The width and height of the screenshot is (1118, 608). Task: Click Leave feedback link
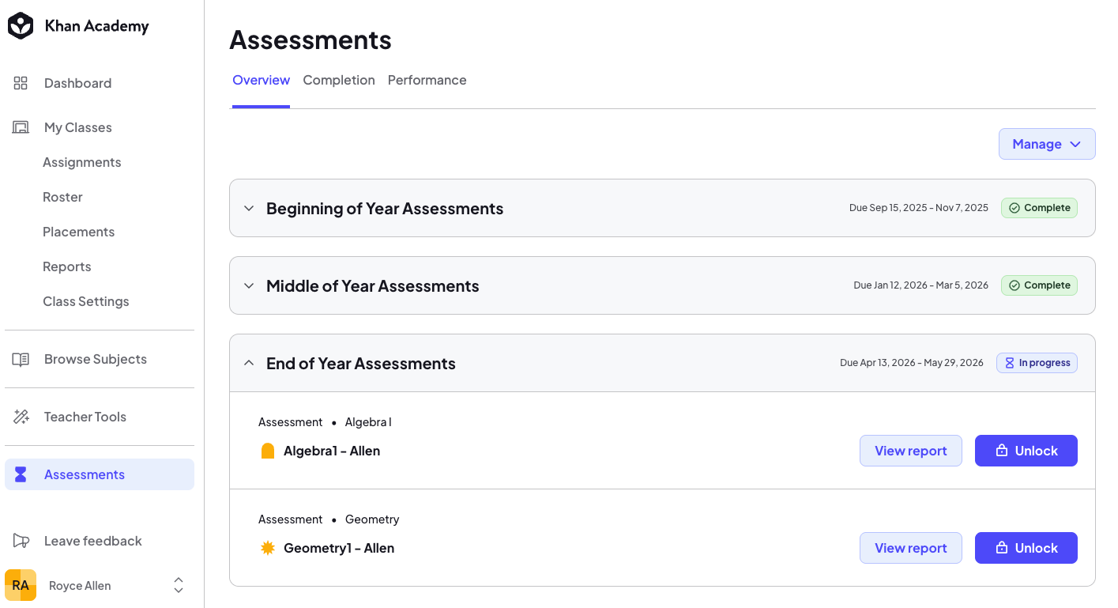tap(93, 541)
